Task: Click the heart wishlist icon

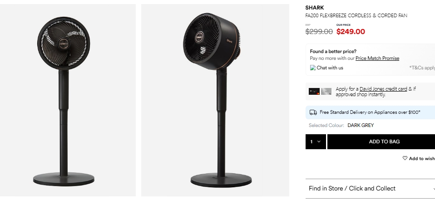Action: [x=405, y=158]
